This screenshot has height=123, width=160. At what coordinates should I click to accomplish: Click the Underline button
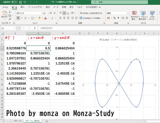pos(26,18)
